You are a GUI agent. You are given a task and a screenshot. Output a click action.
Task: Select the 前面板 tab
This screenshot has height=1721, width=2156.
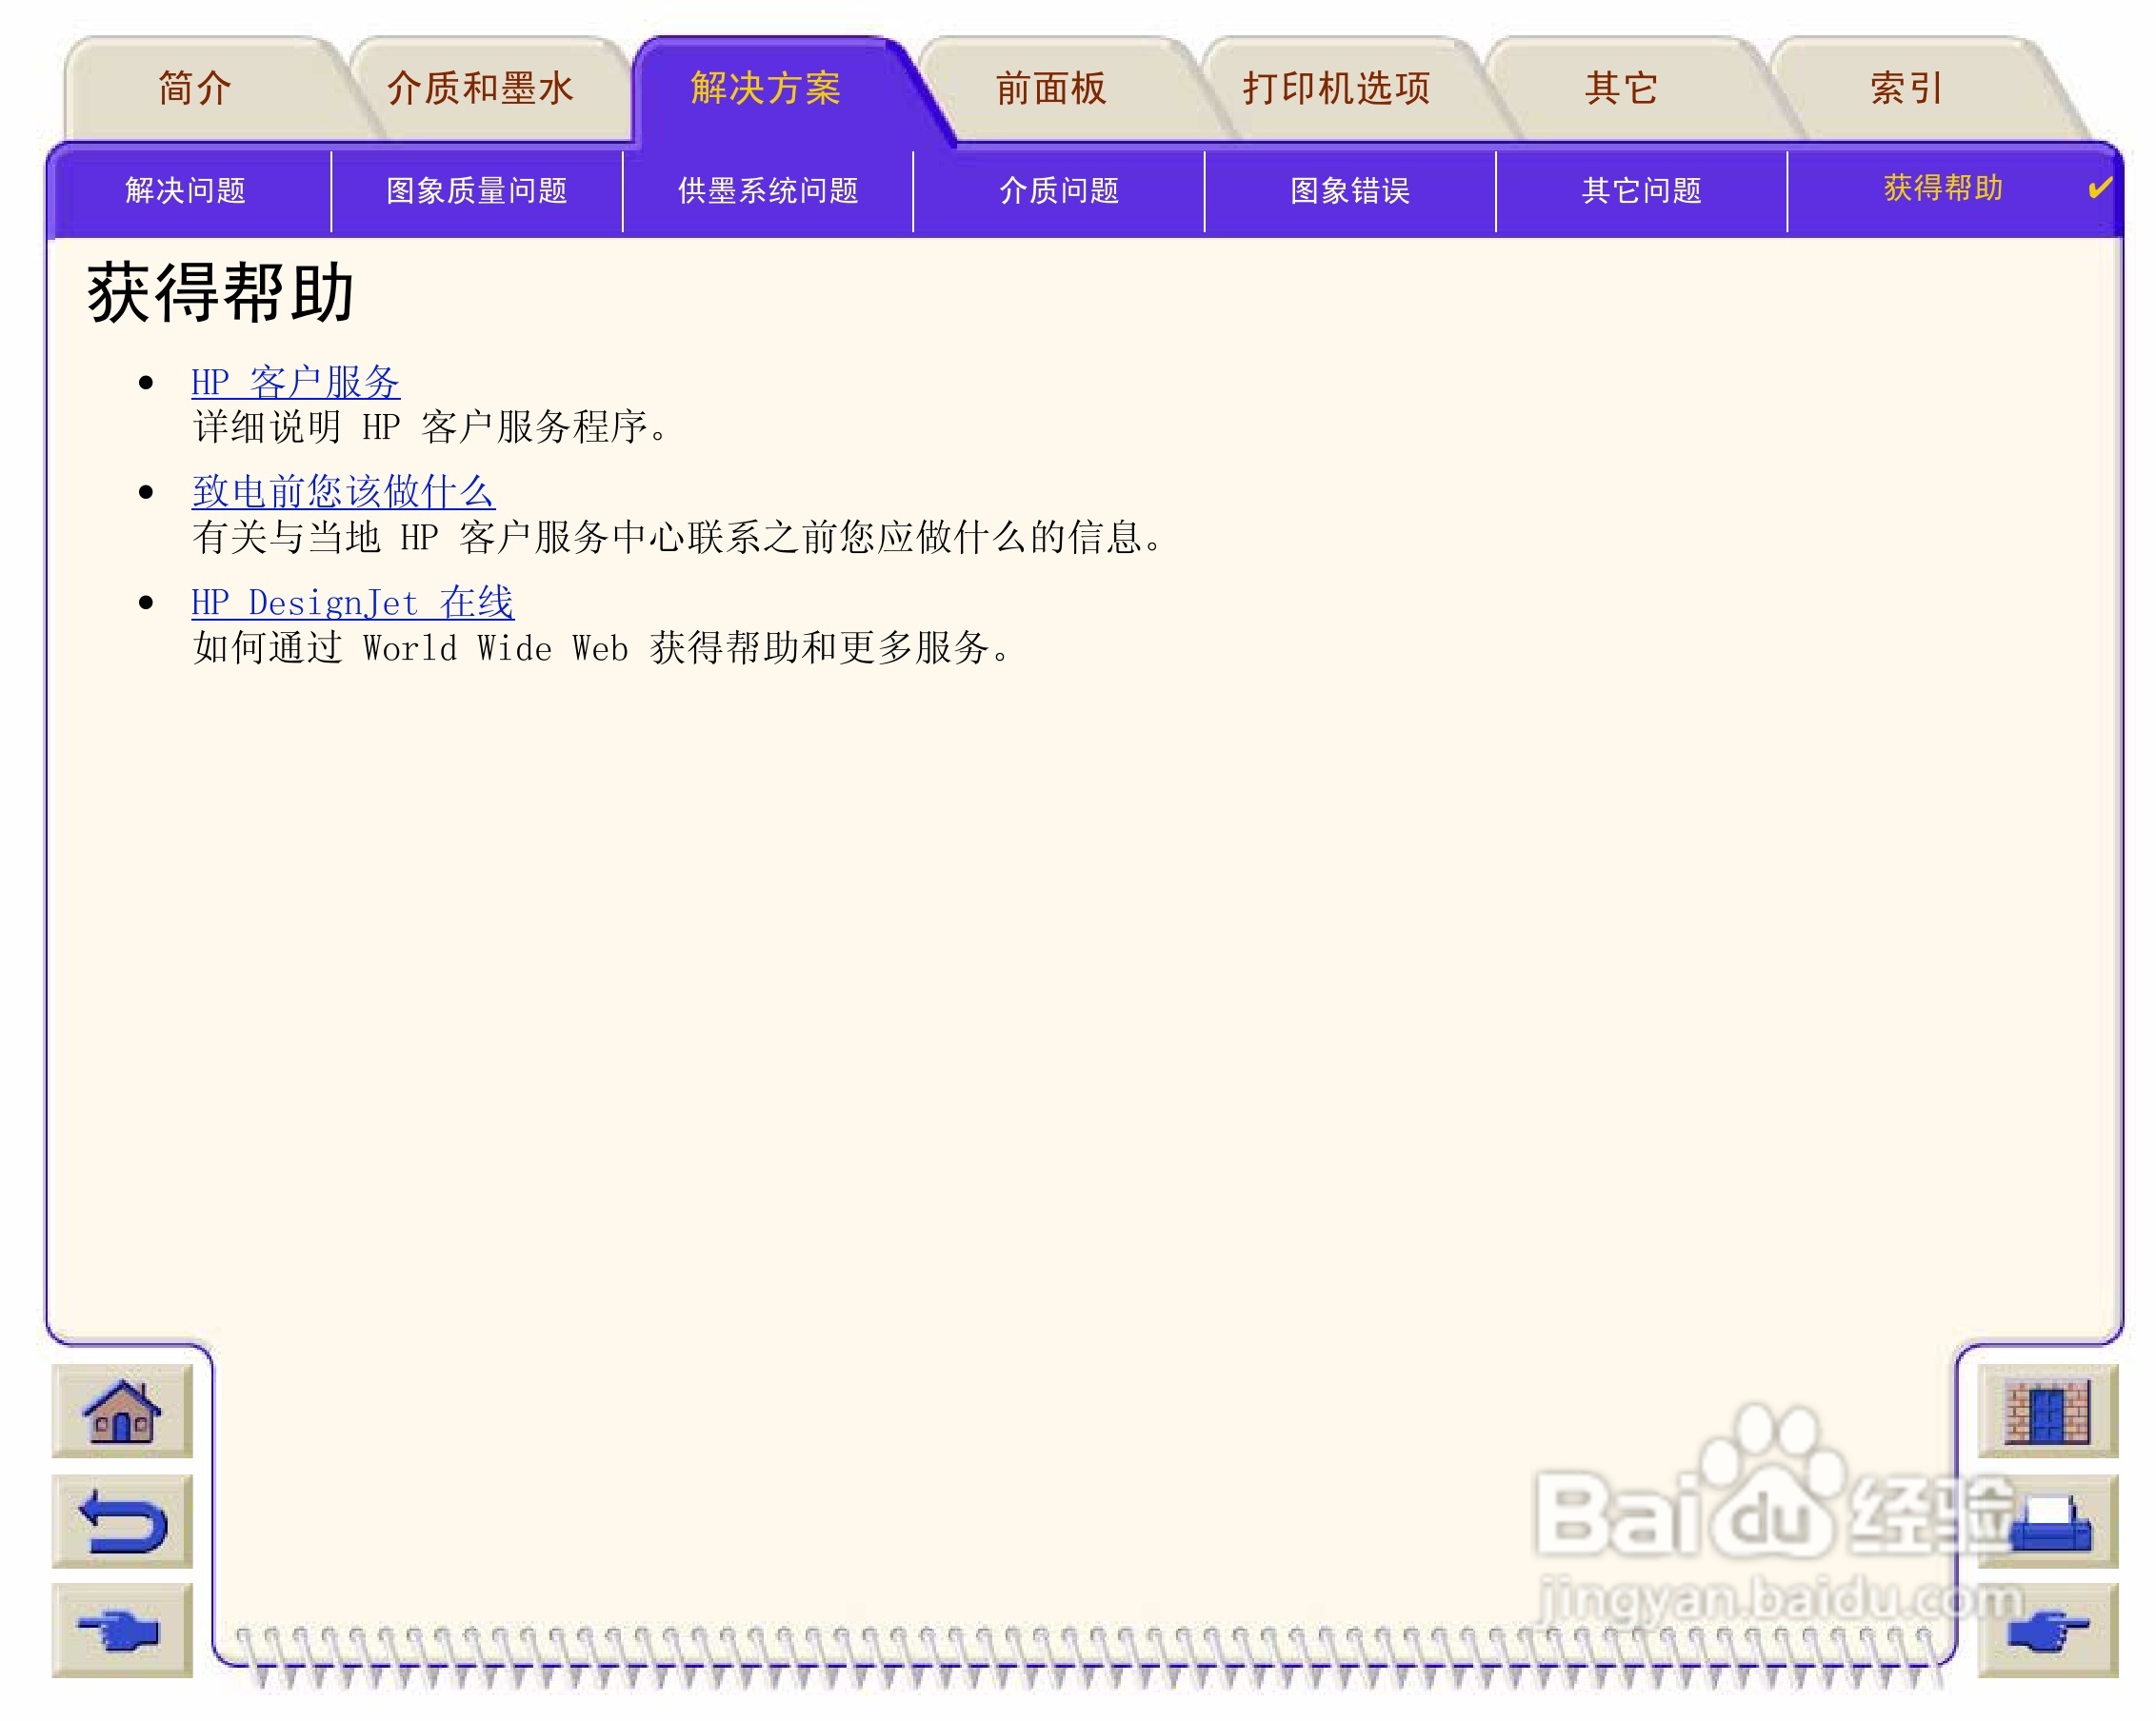tap(1051, 89)
